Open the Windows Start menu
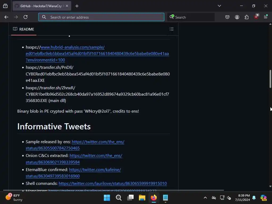Image resolution: width=272 pixels, height=204 pixels. [107, 198]
